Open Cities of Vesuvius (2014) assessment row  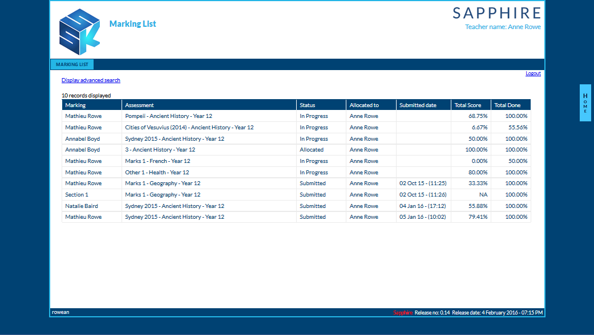(296, 128)
